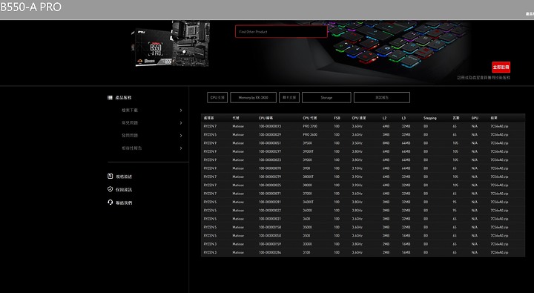Click the L2 column header
This screenshot has height=293, width=534.
[x=384, y=118]
